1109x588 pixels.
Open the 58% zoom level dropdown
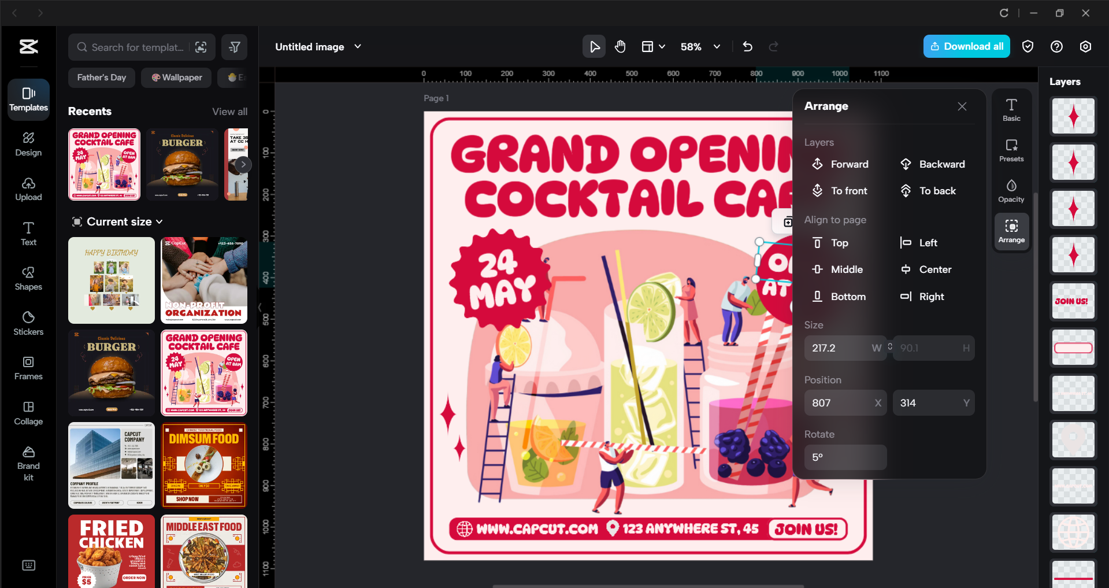(717, 46)
